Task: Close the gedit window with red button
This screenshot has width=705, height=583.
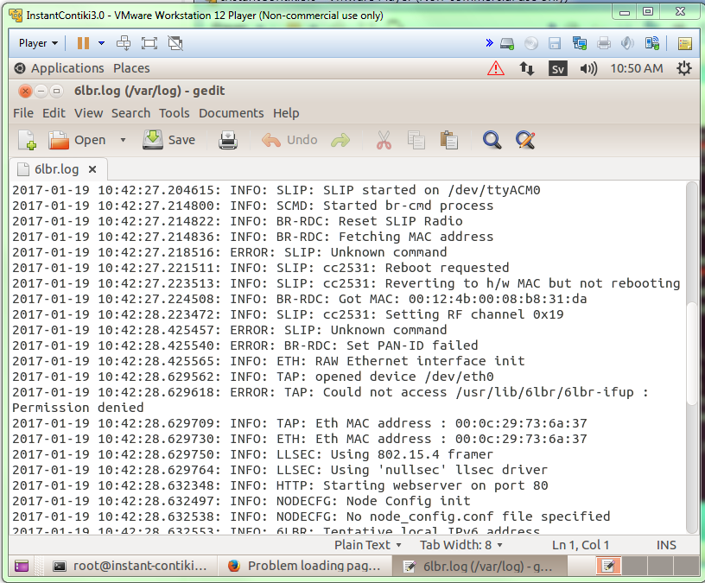Action: [25, 92]
